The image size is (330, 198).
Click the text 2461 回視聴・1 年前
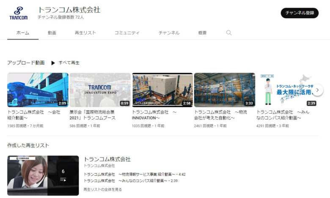[x=210, y=126]
